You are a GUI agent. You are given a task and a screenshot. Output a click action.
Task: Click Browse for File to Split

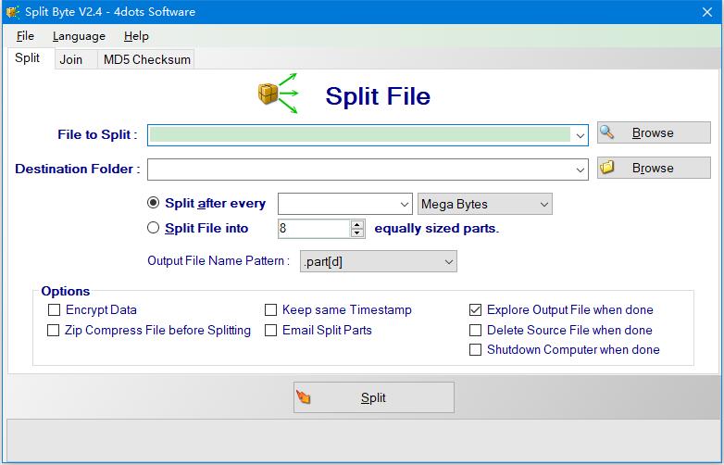[654, 132]
